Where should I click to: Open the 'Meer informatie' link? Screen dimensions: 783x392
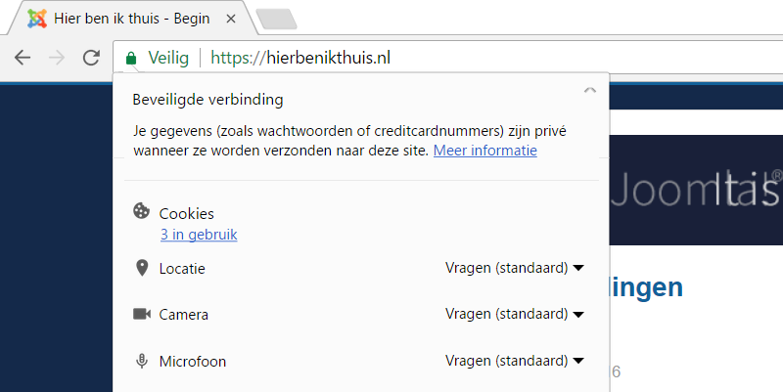(485, 151)
